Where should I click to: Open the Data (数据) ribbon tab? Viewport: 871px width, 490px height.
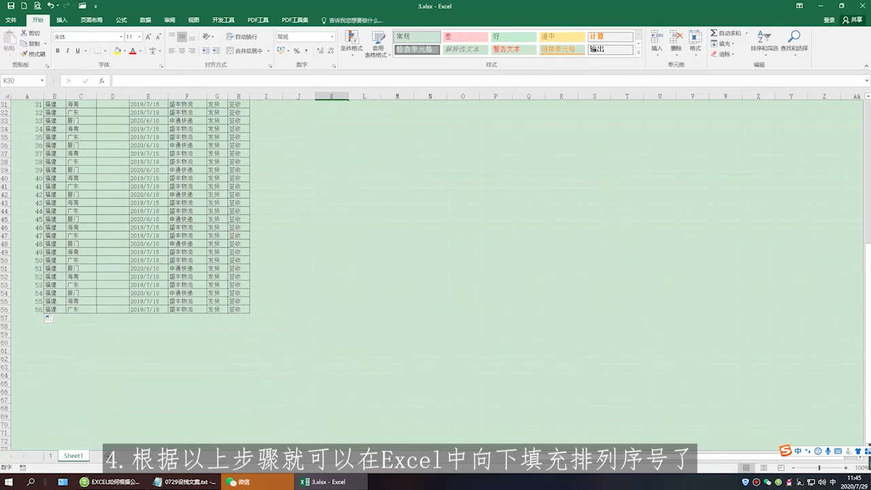click(146, 20)
